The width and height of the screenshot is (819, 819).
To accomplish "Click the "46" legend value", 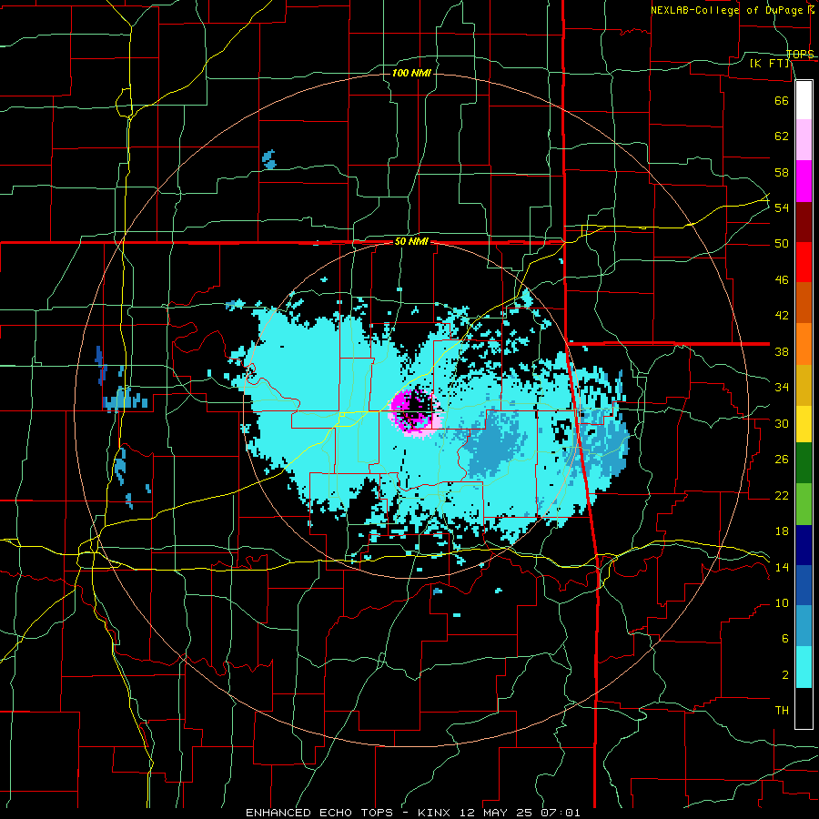I will click(782, 280).
